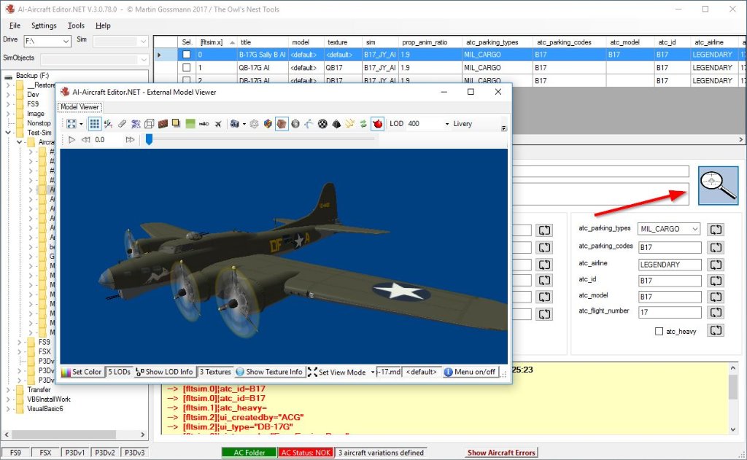Click the checkered ball icon

(322, 124)
